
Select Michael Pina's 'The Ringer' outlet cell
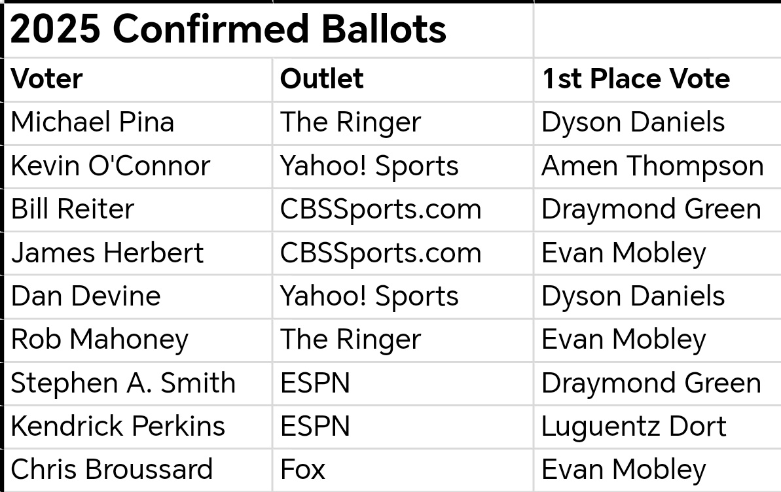403,123
